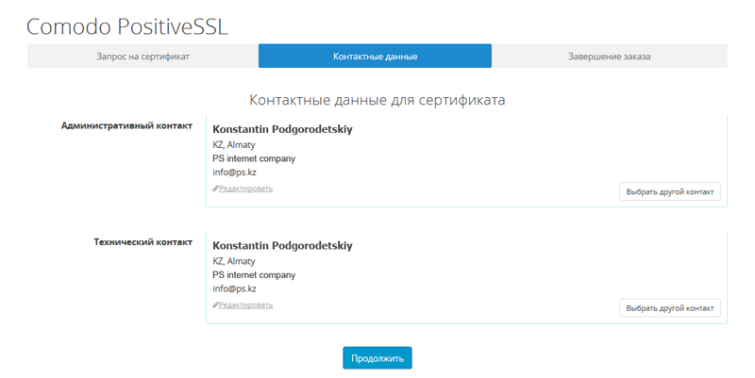Select technical contact name Konstantin Podgorodetskiy

point(282,245)
